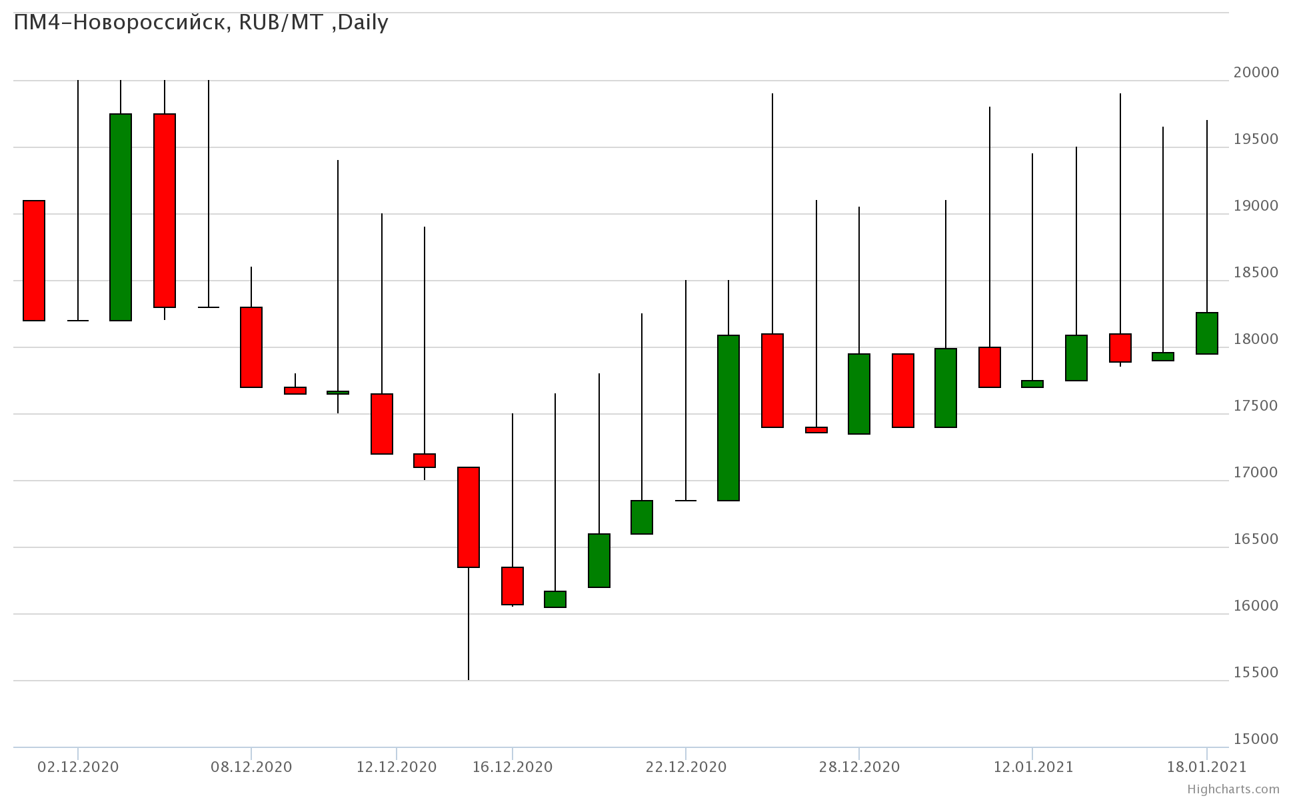1293x800 pixels.
Task: Click the 20000 y-axis price label
Action: pos(1256,72)
